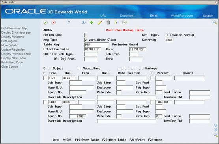The image size is (219, 144).
Task: Click Rate Override field in row 8175
Action: pos(131,78)
